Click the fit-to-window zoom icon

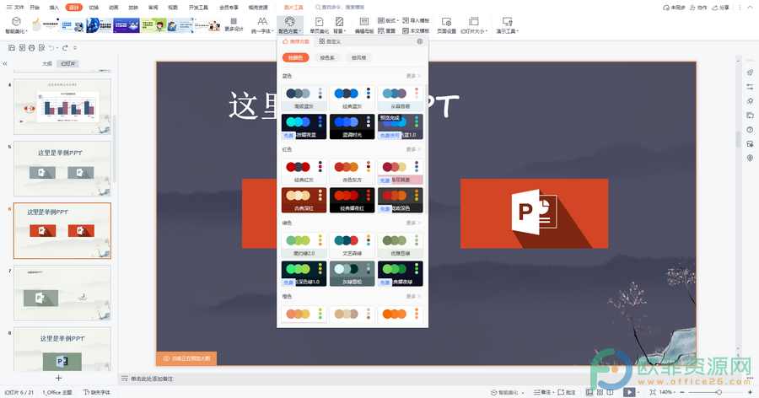click(653, 392)
